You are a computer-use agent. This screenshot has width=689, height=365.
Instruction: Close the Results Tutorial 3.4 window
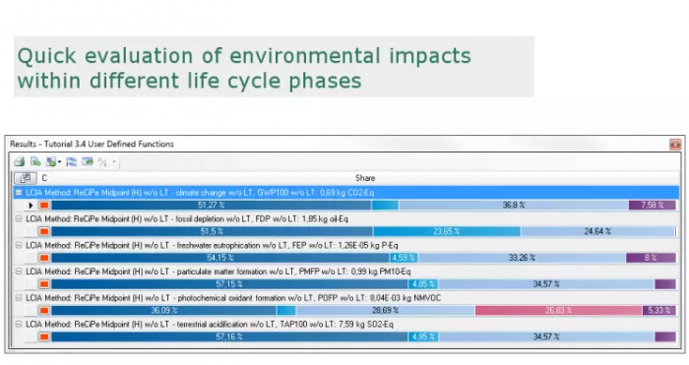point(675,144)
